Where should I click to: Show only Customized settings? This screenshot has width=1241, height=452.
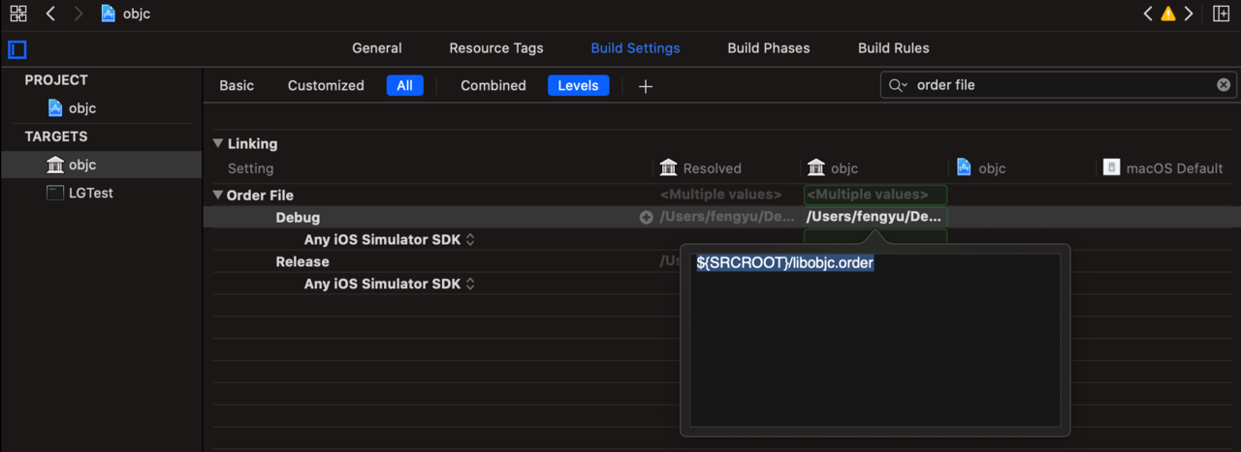pos(326,85)
